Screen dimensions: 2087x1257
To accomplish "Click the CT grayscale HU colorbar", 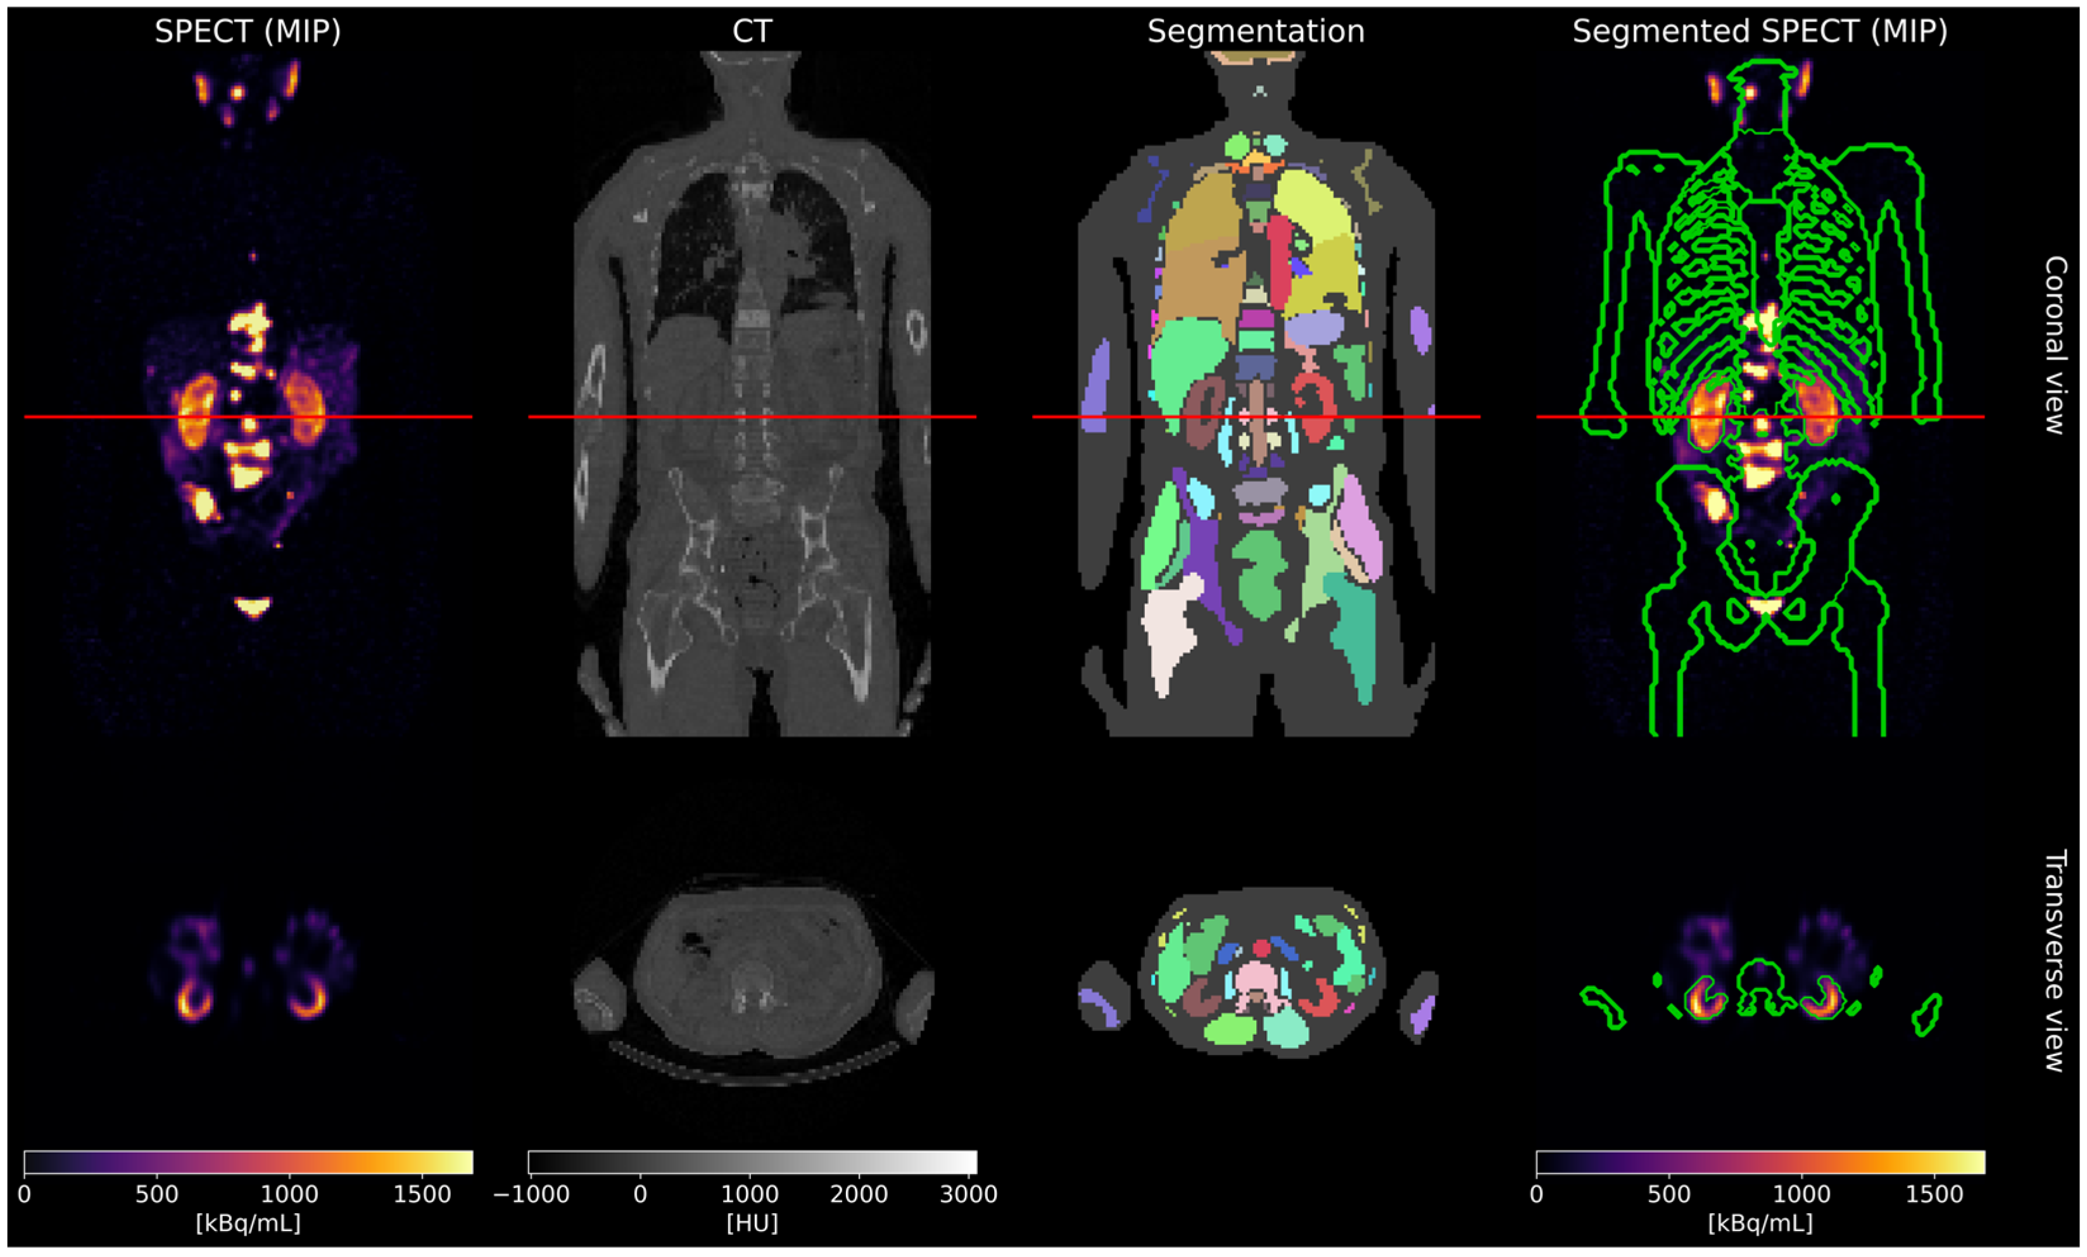I will click(x=752, y=1162).
